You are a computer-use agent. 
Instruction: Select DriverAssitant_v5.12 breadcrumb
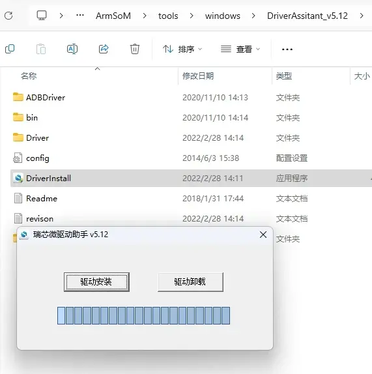(308, 16)
